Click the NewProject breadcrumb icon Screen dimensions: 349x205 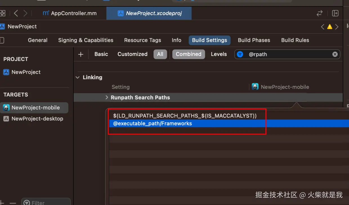3,27
